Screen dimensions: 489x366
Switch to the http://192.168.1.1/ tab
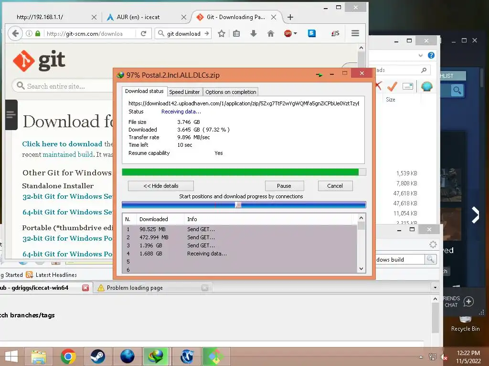[x=53, y=17]
